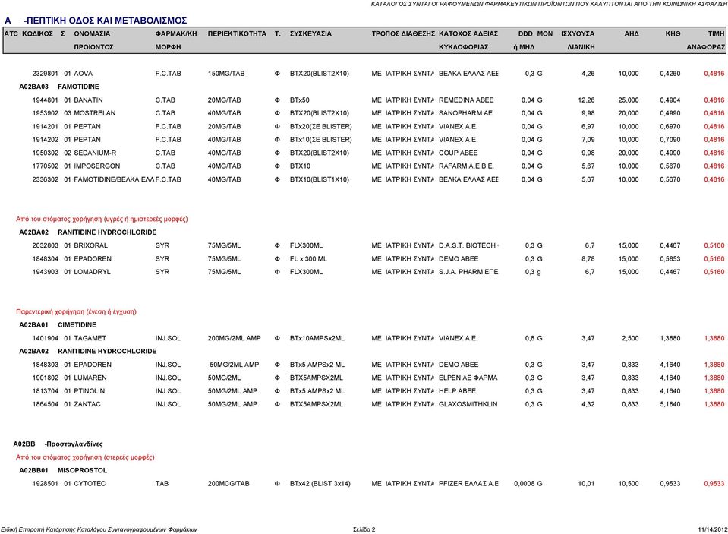The height and width of the screenshot is (534, 728).
Task: Click license holder HELP ABEE
Action: (x=457, y=391)
